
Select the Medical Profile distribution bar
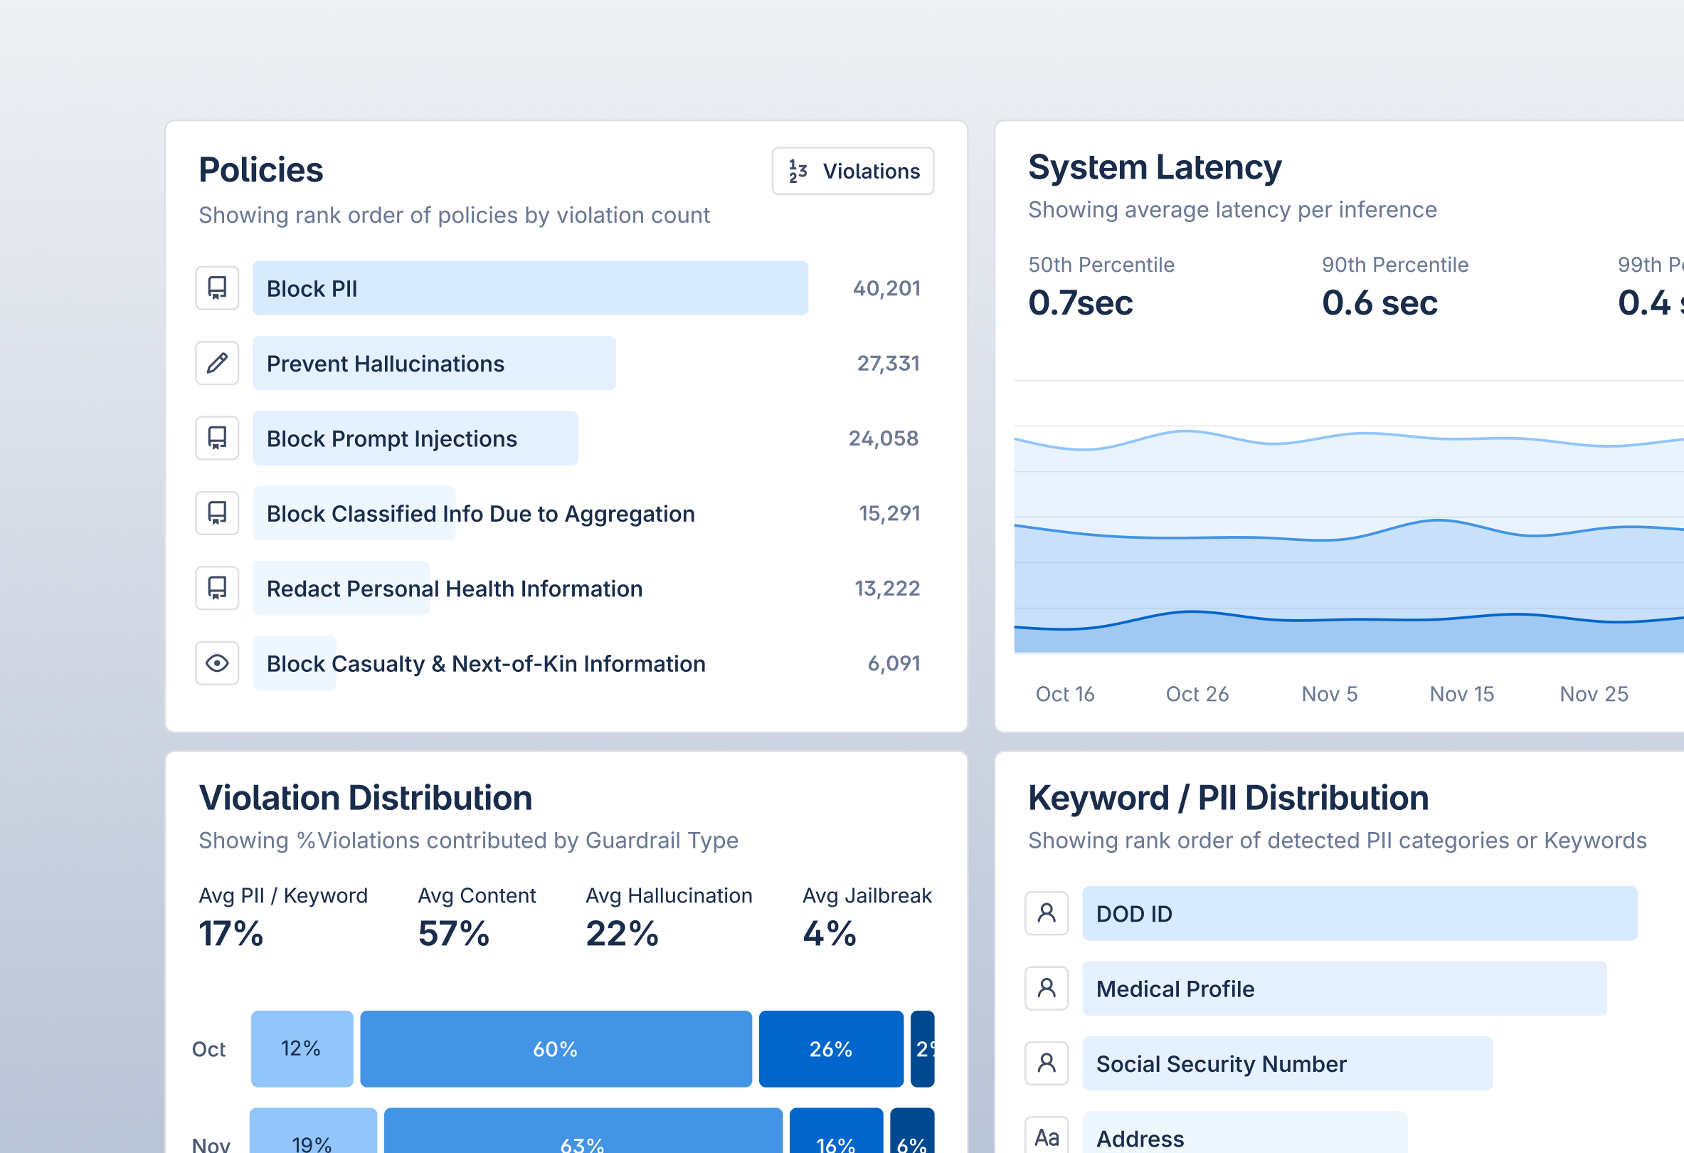coord(1345,989)
